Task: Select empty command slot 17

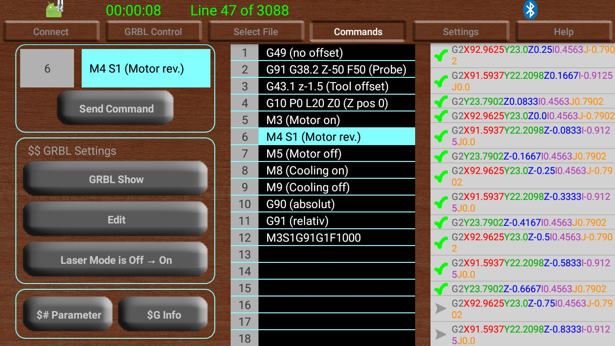Action: coord(323,322)
